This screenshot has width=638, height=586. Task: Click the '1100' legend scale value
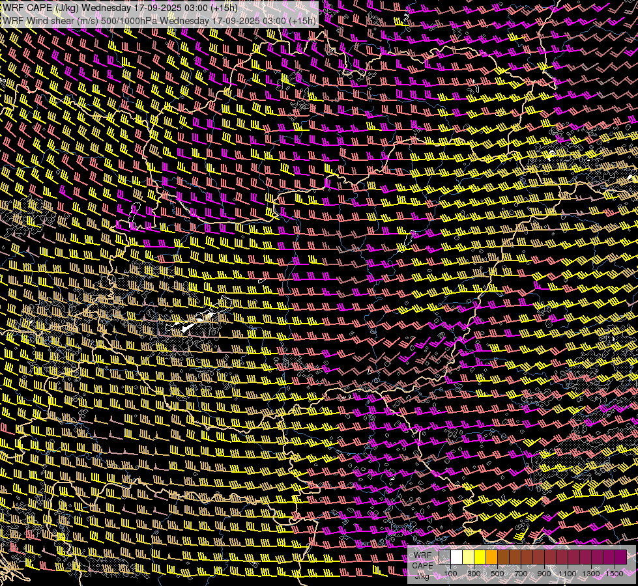tap(567, 574)
